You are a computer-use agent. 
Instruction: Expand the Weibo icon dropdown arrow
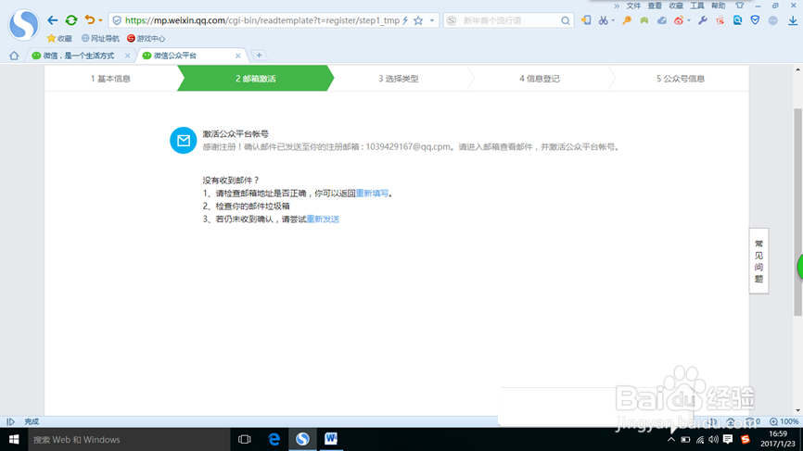pyautogui.click(x=689, y=21)
